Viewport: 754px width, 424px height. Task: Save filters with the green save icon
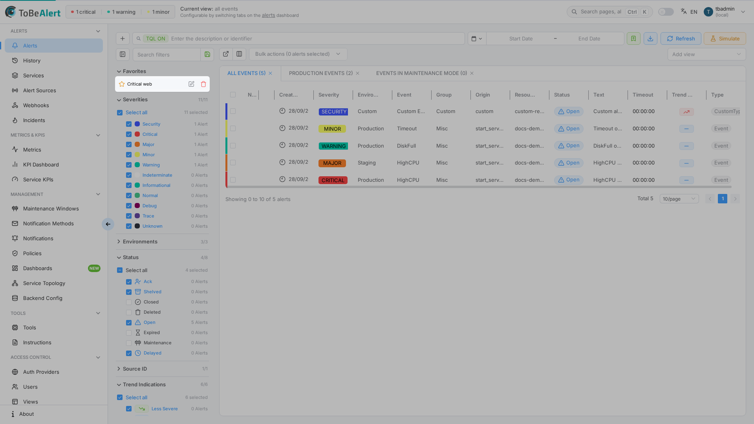click(207, 55)
